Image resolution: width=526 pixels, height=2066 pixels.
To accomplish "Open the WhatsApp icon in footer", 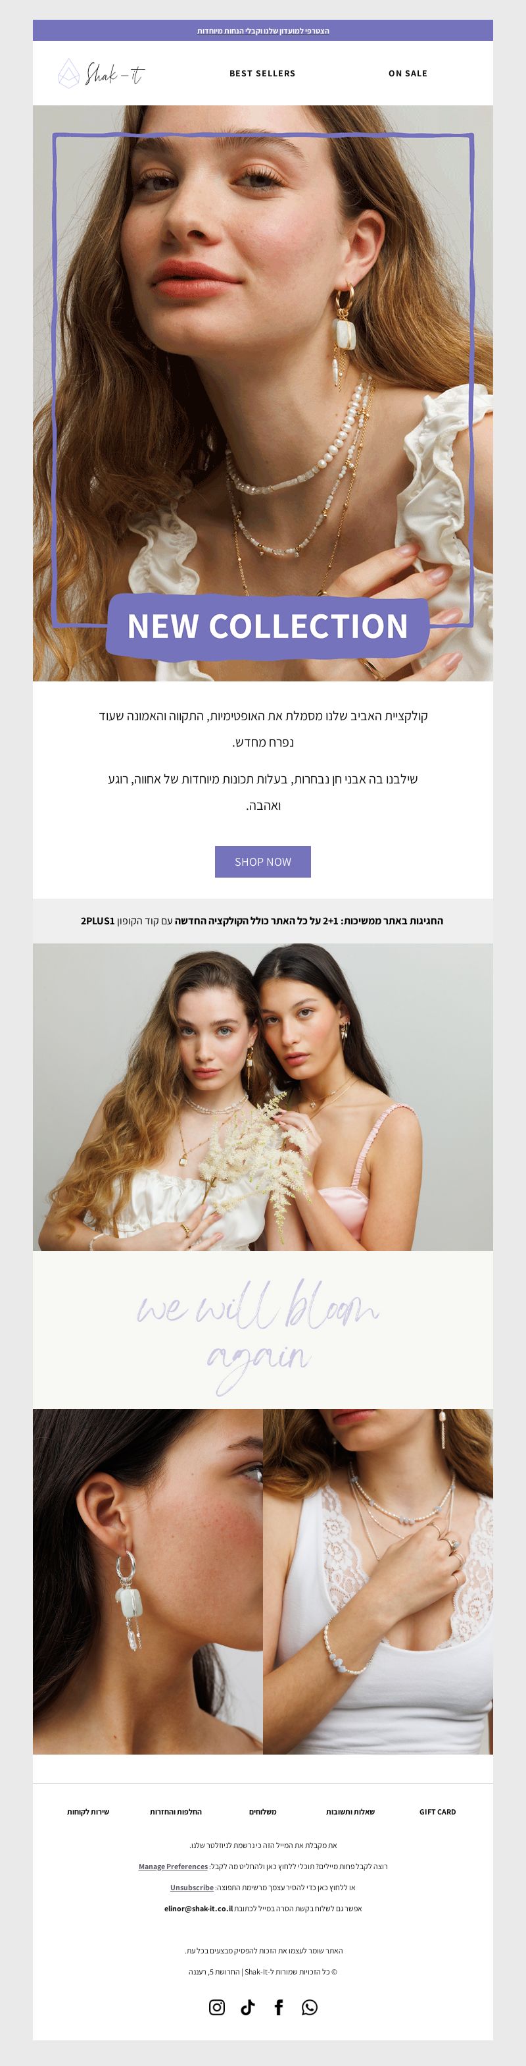I will point(310,2007).
